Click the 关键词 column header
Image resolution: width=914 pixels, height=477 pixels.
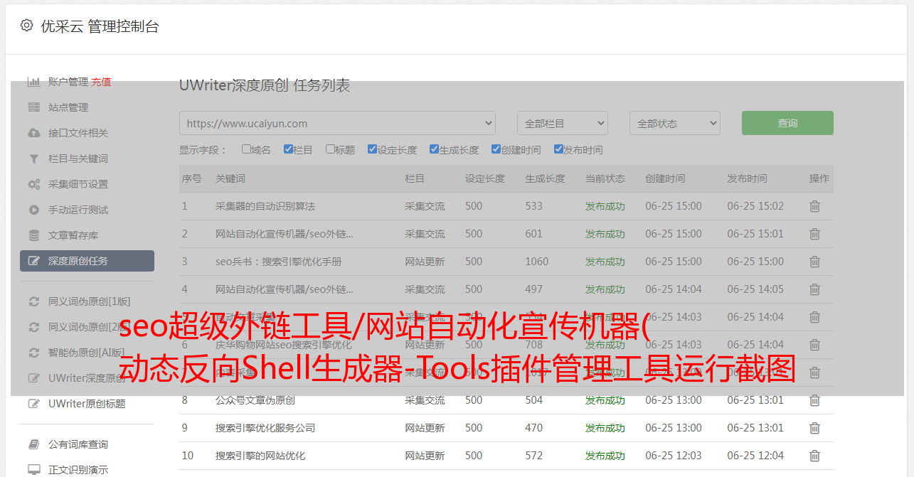230,178
